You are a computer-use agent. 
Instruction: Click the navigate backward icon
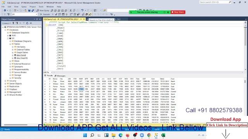click(x=5, y=10)
